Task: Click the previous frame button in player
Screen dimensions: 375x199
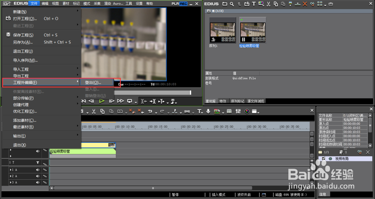Action: (91, 101)
